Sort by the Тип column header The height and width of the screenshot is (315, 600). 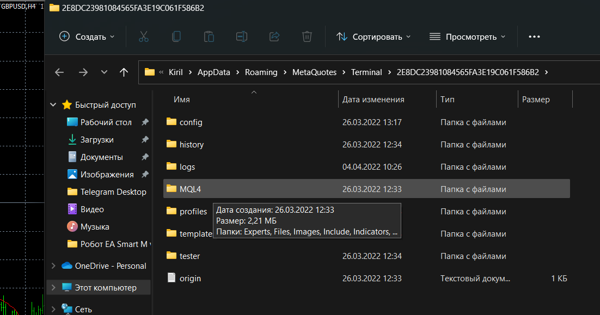(x=448, y=100)
